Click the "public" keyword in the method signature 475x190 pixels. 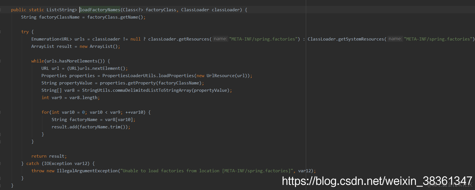19,10
